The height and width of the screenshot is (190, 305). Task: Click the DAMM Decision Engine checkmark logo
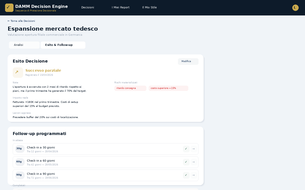pyautogui.click(x=9, y=8)
